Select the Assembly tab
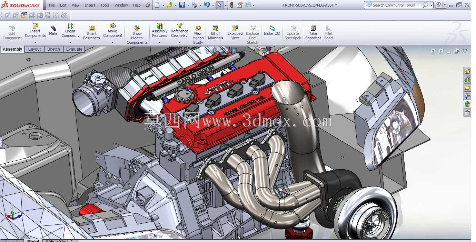This screenshot has height=242, width=476. coord(12,49)
